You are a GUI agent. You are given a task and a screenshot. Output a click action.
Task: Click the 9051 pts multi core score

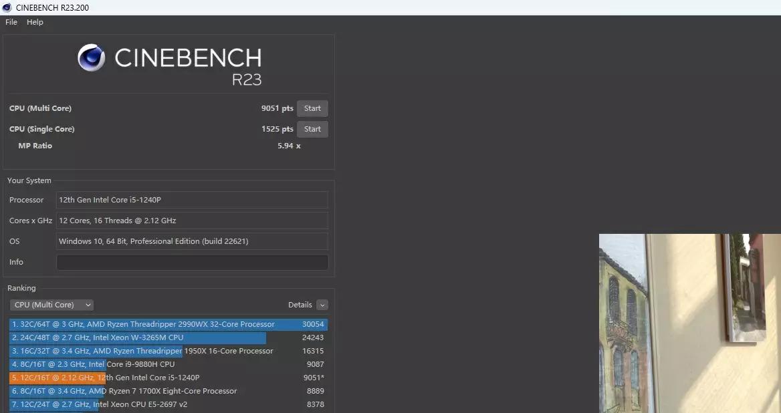point(277,108)
